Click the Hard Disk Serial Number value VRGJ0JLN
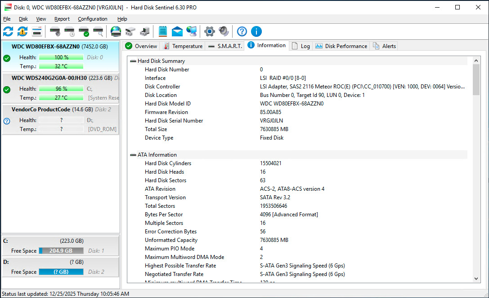Viewport: 489px width, 298px height. click(271, 121)
